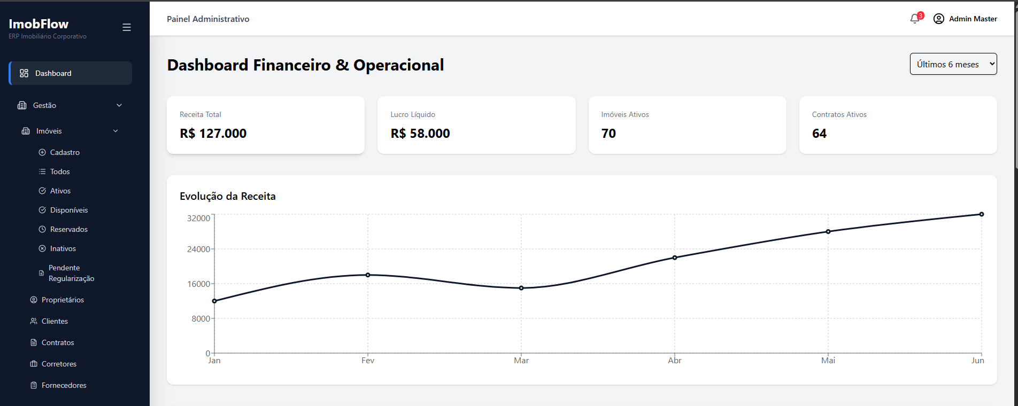The height and width of the screenshot is (406, 1018).
Task: Click the Corretores briefcase icon
Action: [33, 364]
